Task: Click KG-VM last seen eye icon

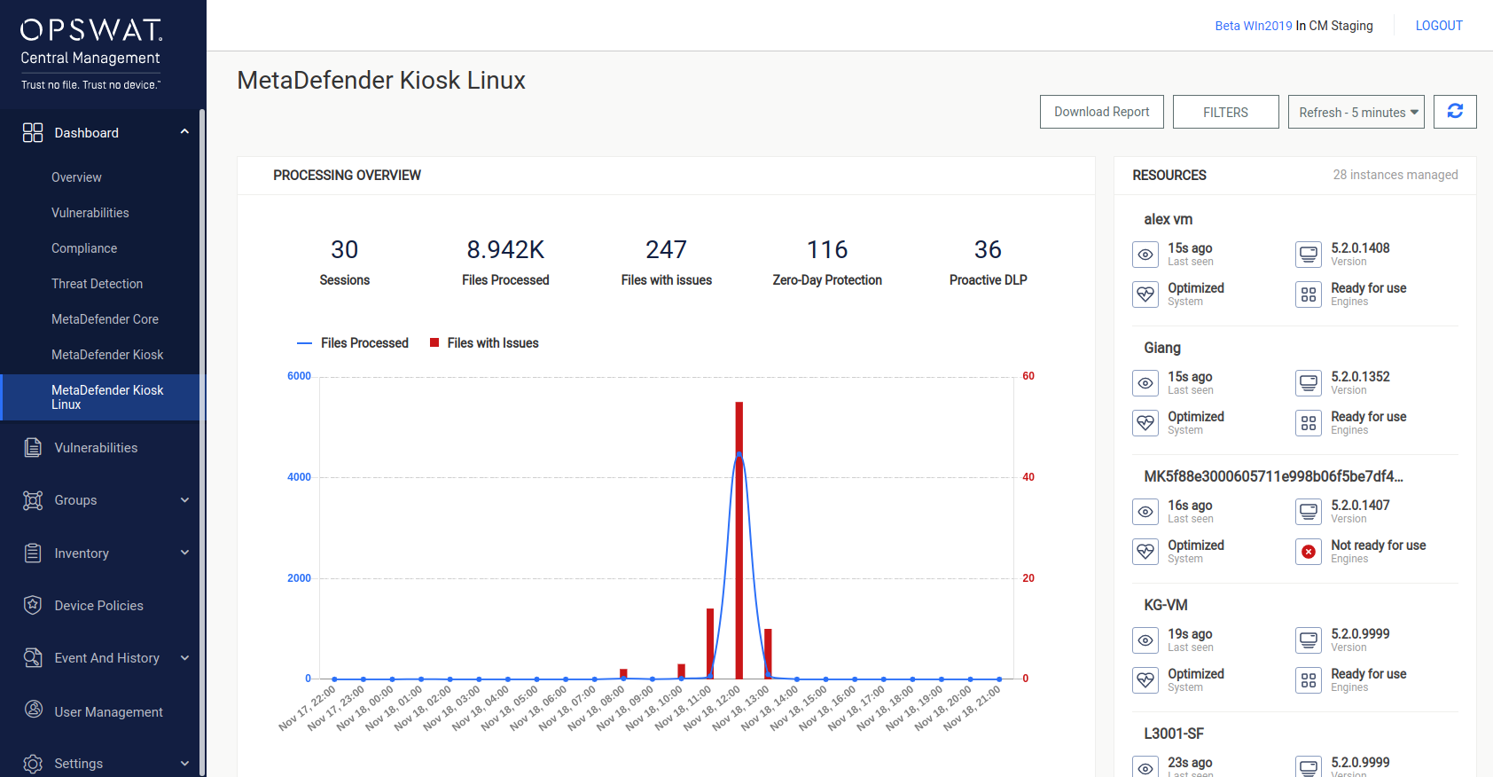Action: (x=1145, y=640)
